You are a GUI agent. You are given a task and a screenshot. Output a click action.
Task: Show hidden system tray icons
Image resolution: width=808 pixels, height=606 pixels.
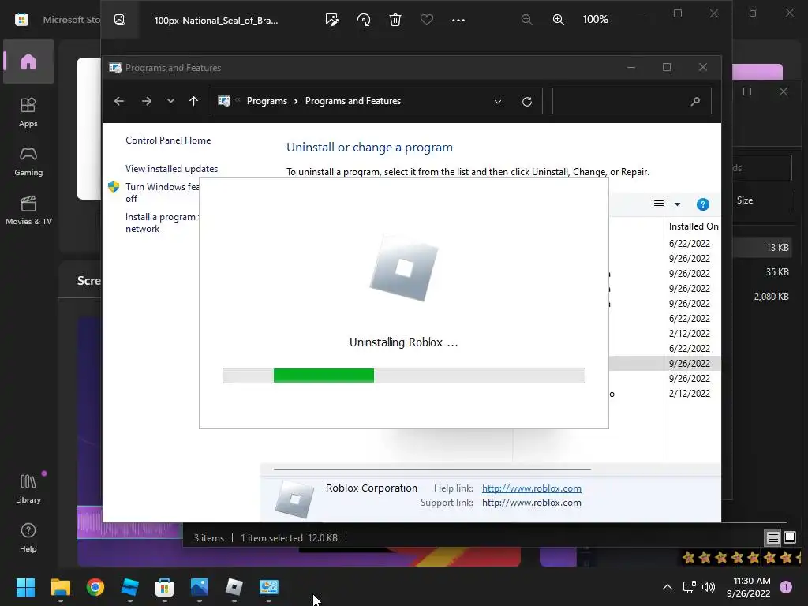point(668,587)
